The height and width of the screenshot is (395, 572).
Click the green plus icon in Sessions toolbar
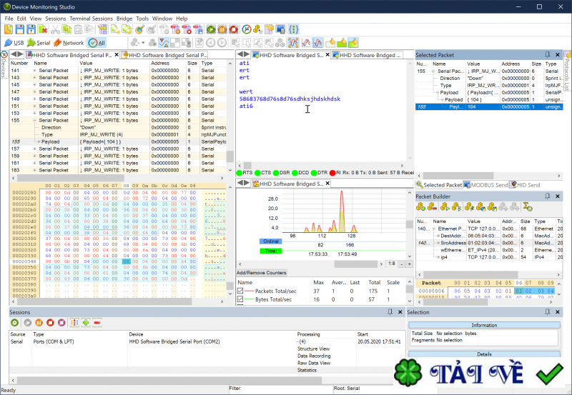86,323
